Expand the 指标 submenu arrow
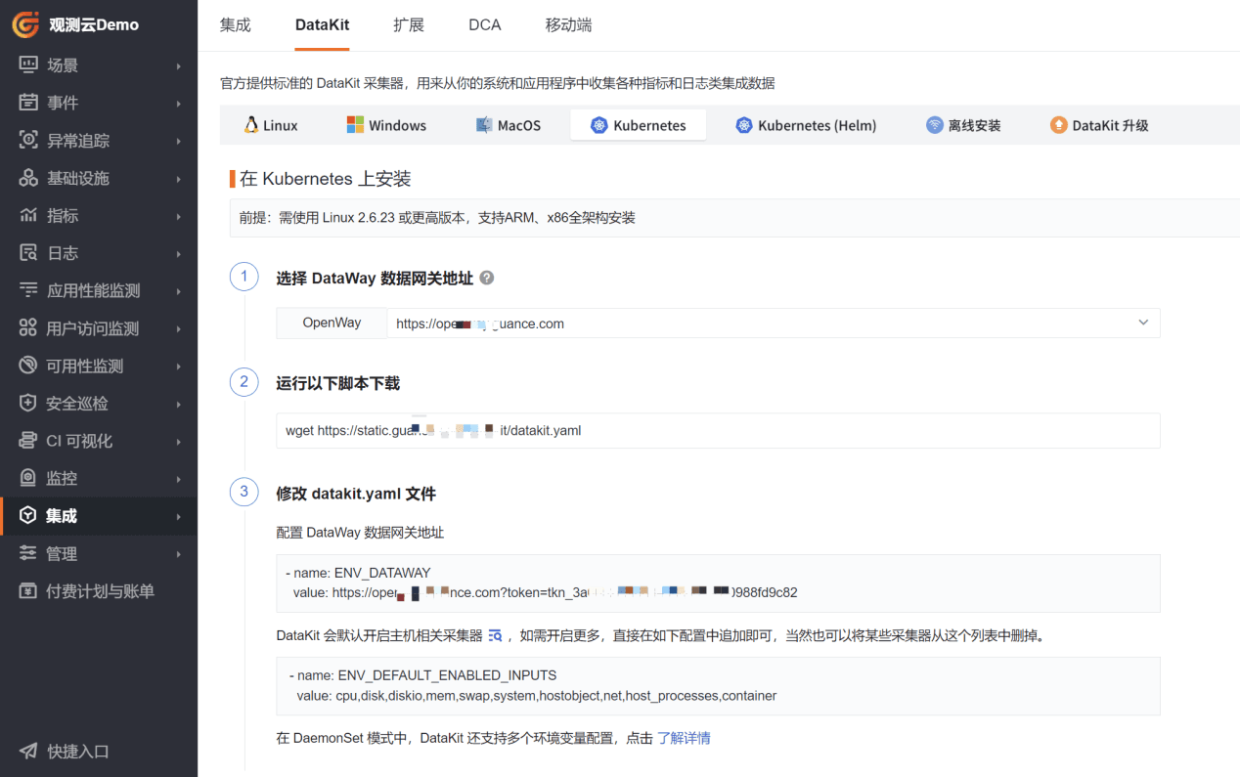The height and width of the screenshot is (777, 1240). [179, 216]
